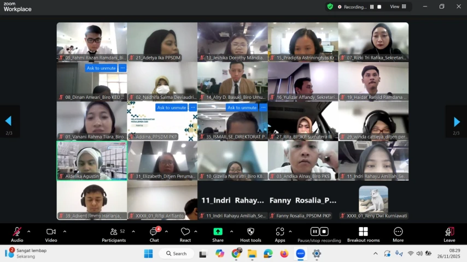The width and height of the screenshot is (467, 262).
Task: Select 29_winda cattleya video tile
Action: 373,121
